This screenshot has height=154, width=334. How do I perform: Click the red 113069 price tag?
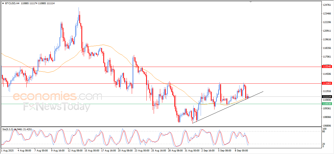(x=327, y=83)
